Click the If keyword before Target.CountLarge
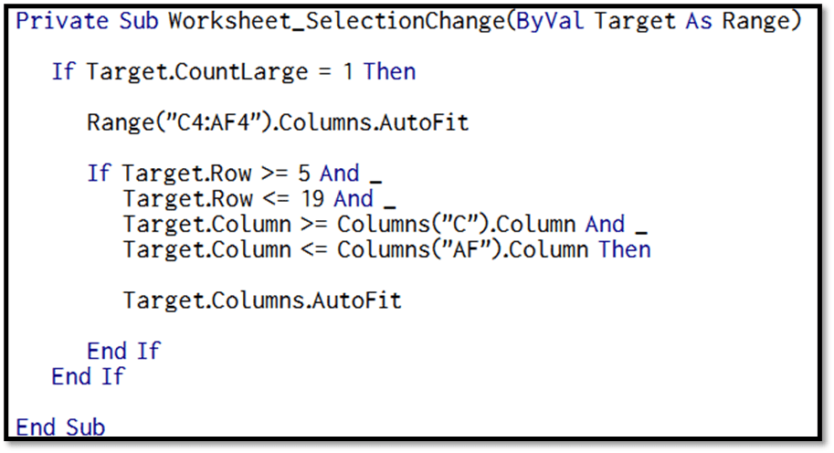The width and height of the screenshot is (834, 453). 63,71
